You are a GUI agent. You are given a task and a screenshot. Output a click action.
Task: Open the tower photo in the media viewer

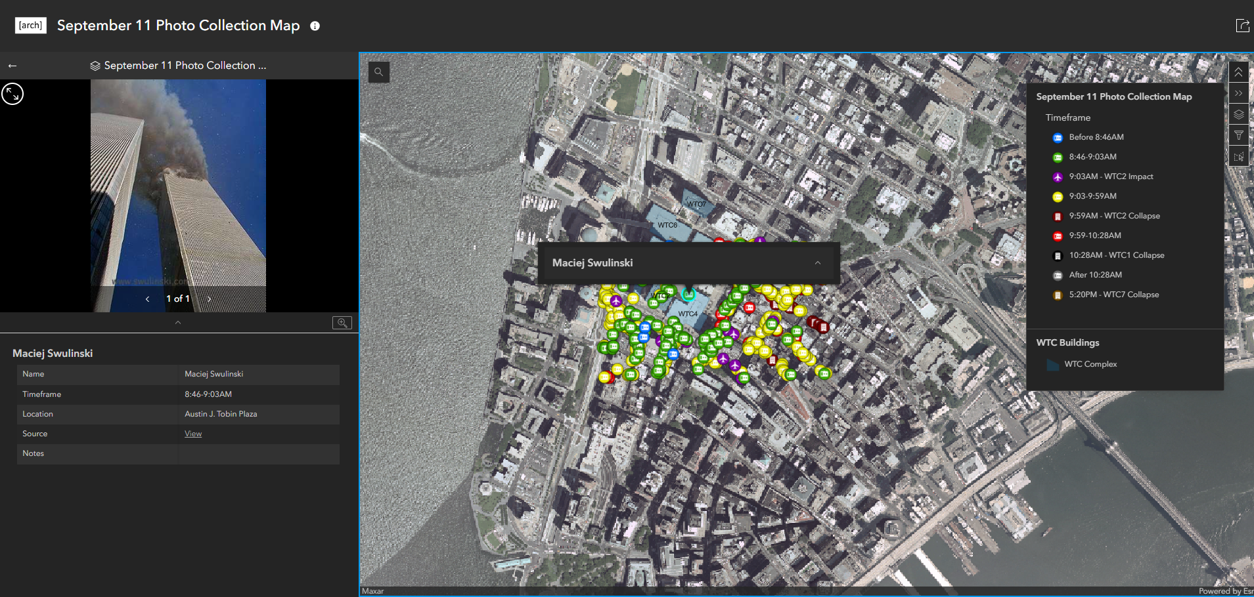pos(178,196)
